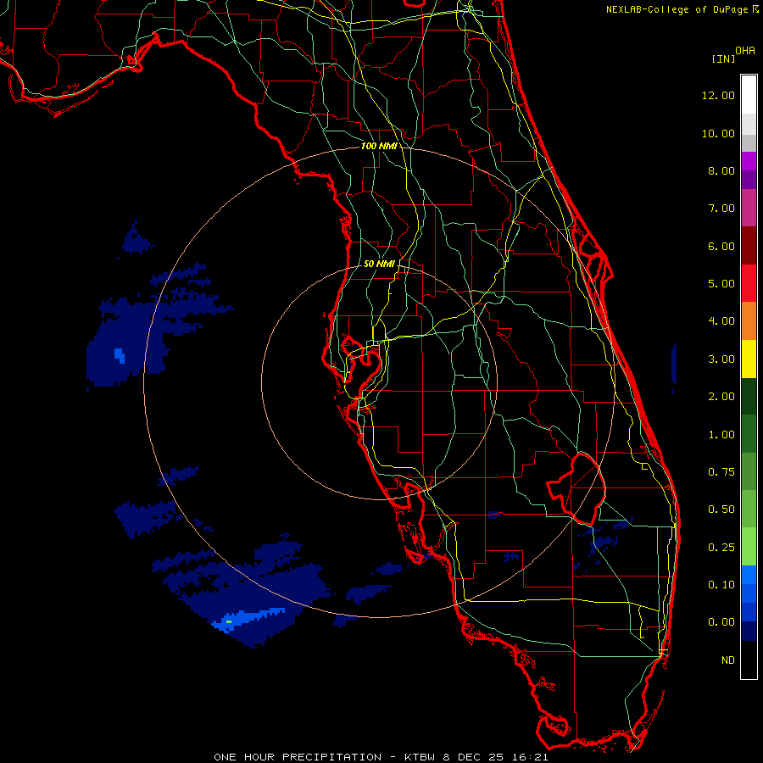Screen dimensions: 763x763
Task: Click the yellow legend swatch
Action: click(x=749, y=359)
